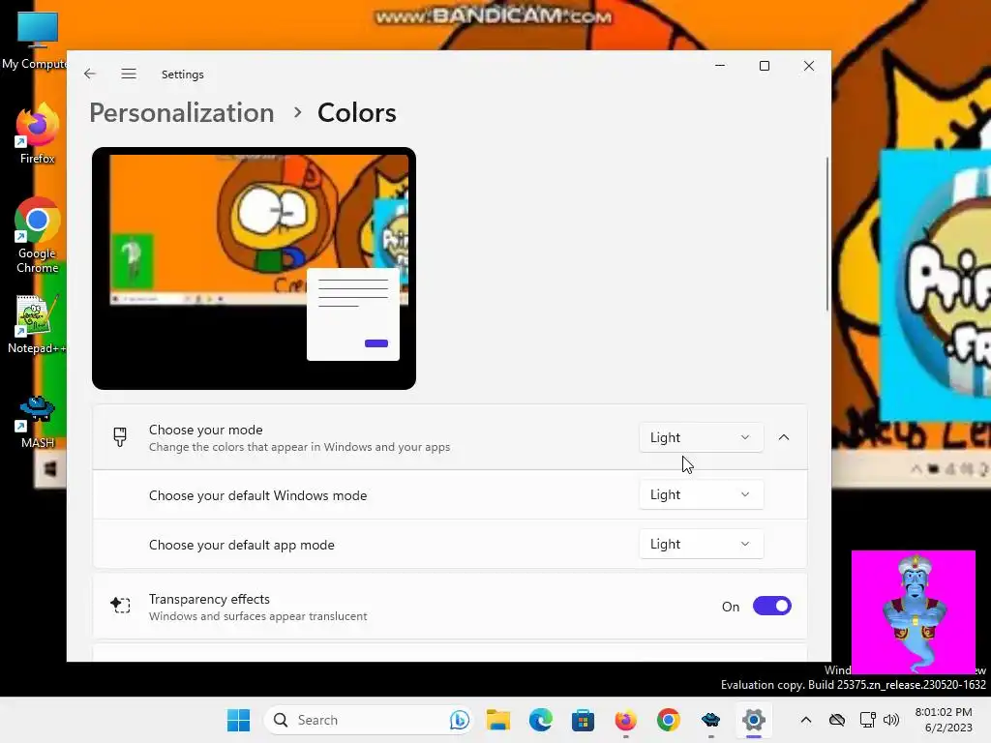
Task: Open network settings from the tray icon
Action: pyautogui.click(x=868, y=720)
